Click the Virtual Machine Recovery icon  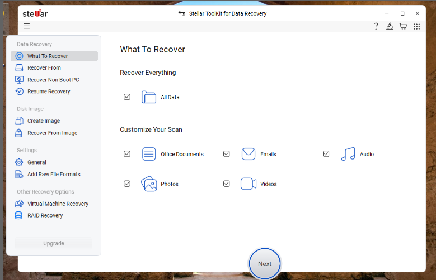(x=19, y=204)
